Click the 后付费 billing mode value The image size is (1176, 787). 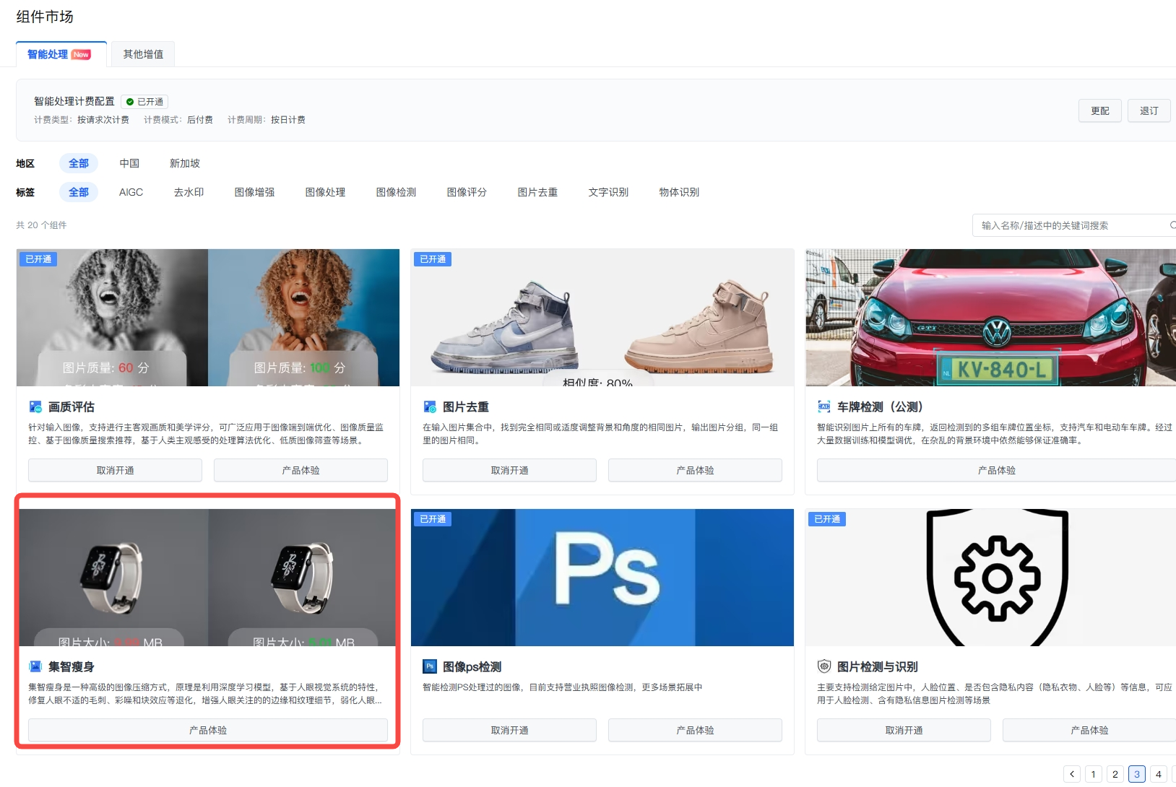[x=200, y=120]
